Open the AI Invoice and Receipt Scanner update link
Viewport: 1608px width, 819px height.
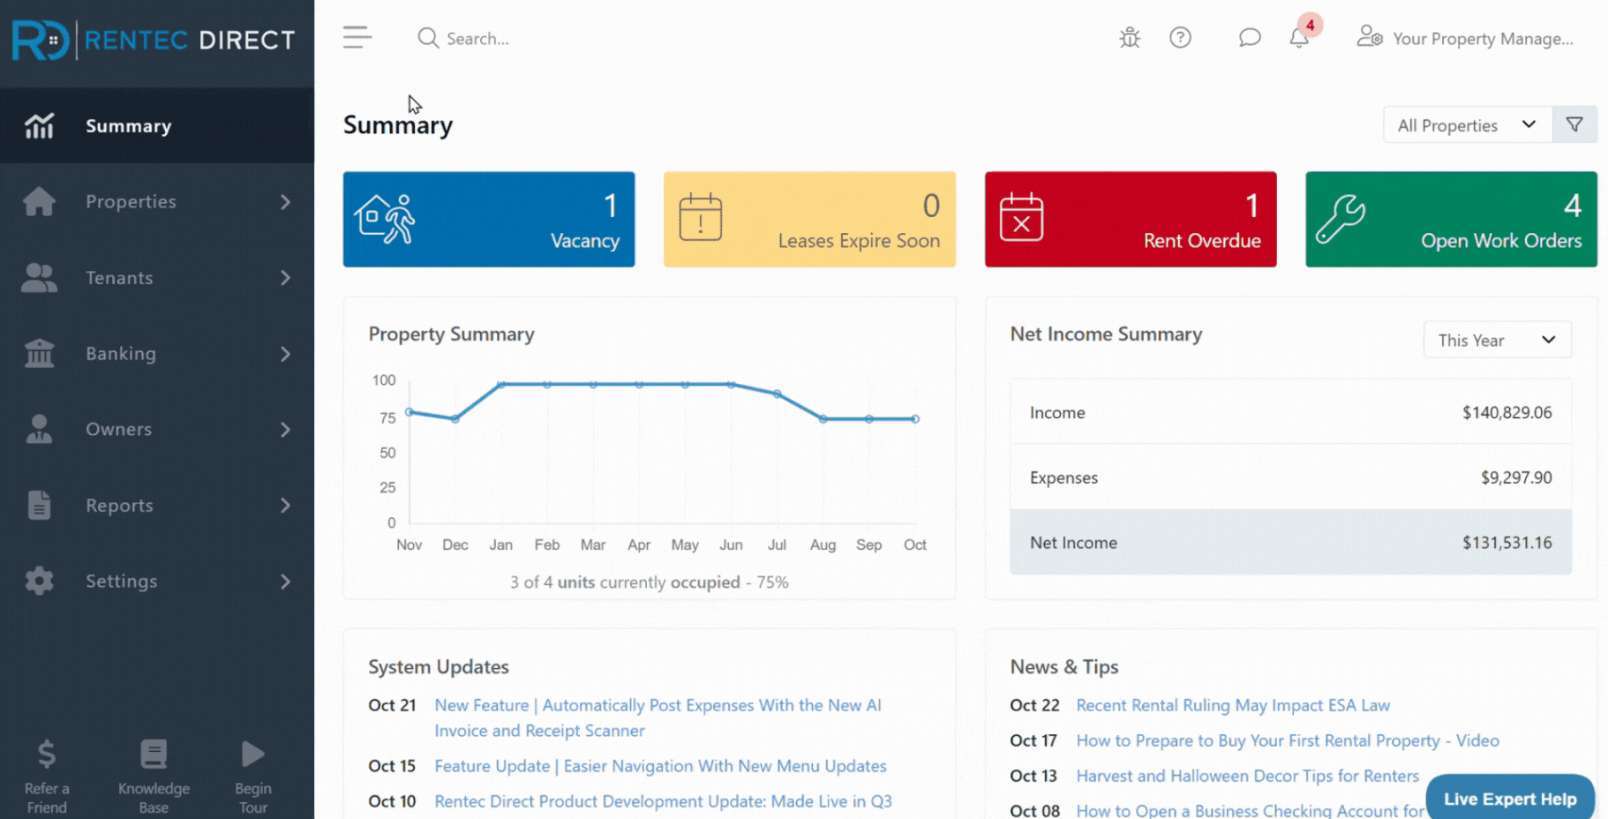(x=657, y=718)
